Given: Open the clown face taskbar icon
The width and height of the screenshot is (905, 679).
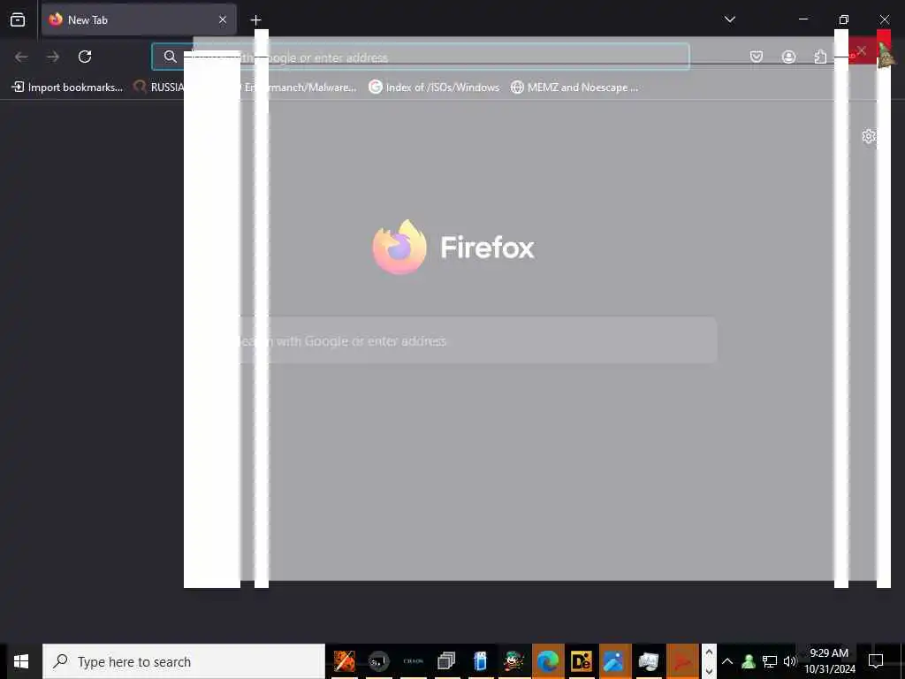Looking at the screenshot, I should click(x=513, y=661).
